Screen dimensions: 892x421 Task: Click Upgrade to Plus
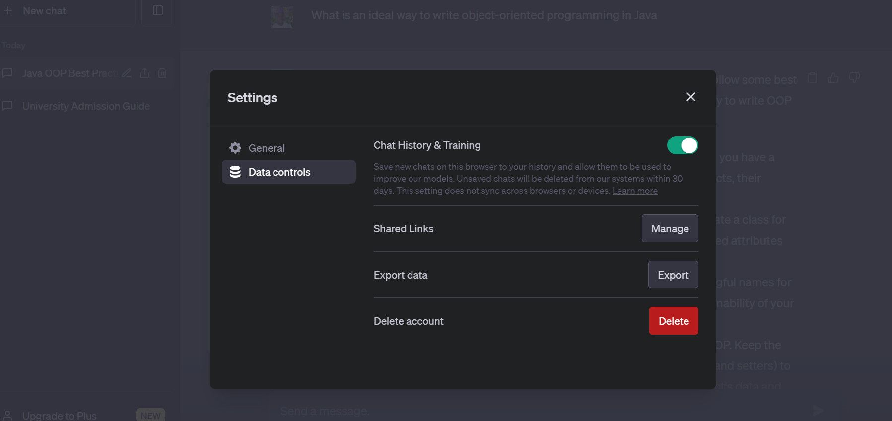60,416
